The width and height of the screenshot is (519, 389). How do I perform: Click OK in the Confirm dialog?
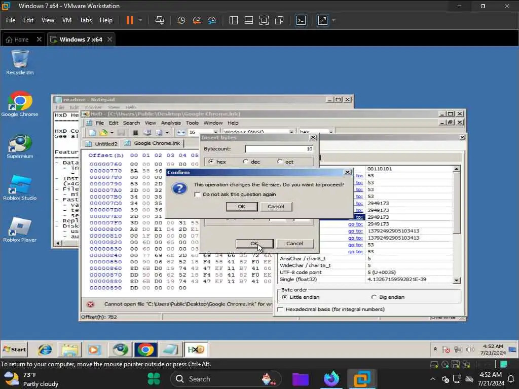pos(242,207)
